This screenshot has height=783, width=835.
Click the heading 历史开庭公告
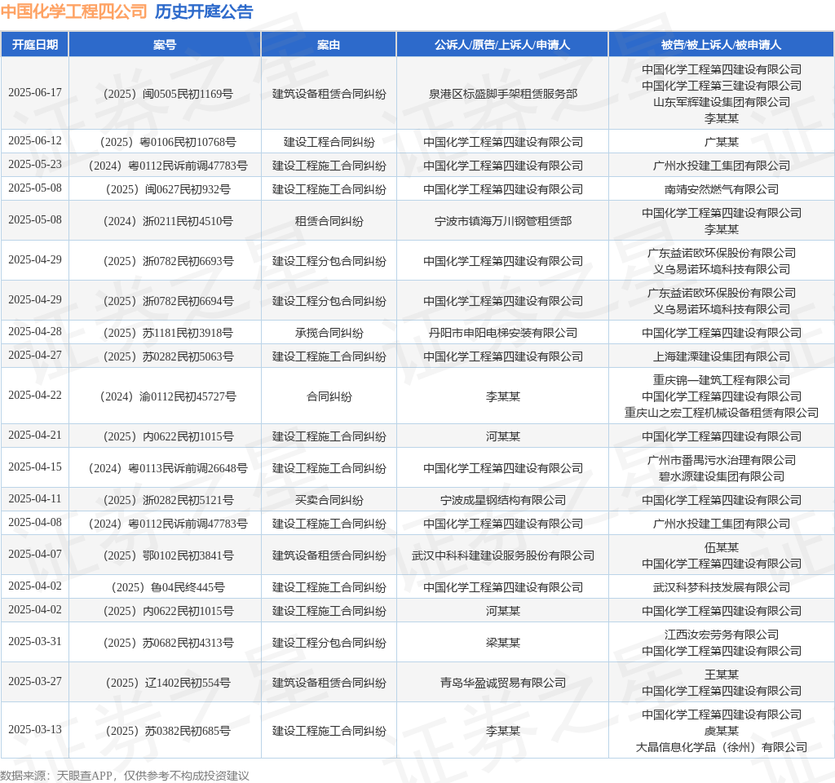point(204,11)
